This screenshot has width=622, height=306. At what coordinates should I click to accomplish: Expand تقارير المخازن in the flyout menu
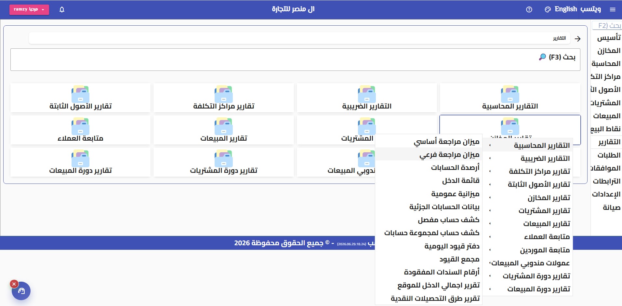click(x=527, y=198)
